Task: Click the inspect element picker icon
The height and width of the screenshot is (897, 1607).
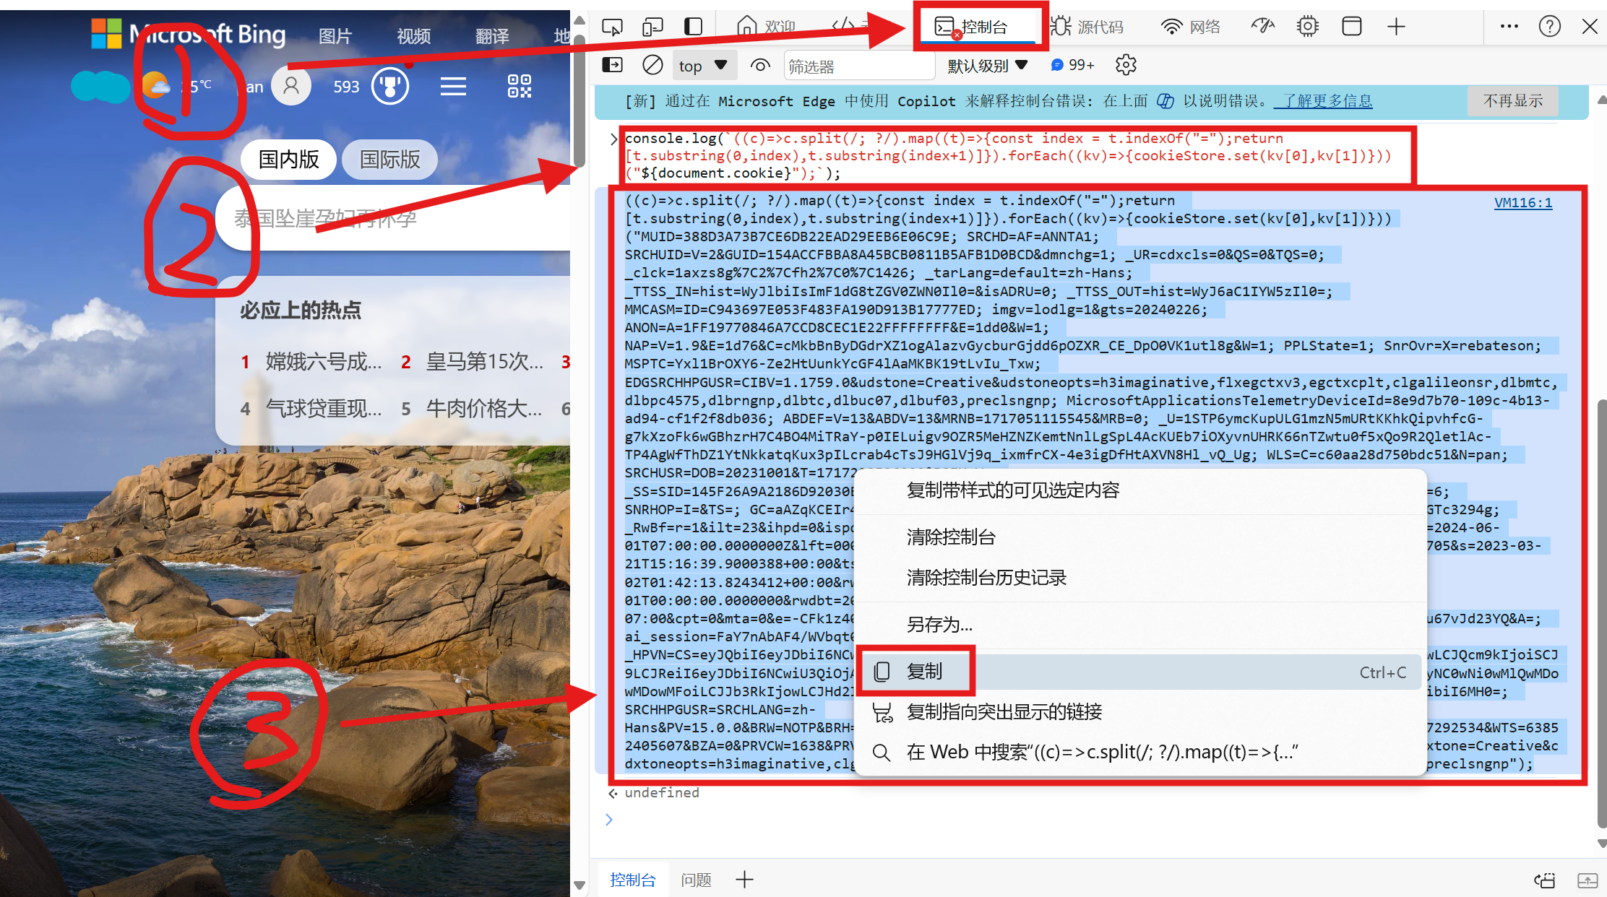Action: (611, 27)
